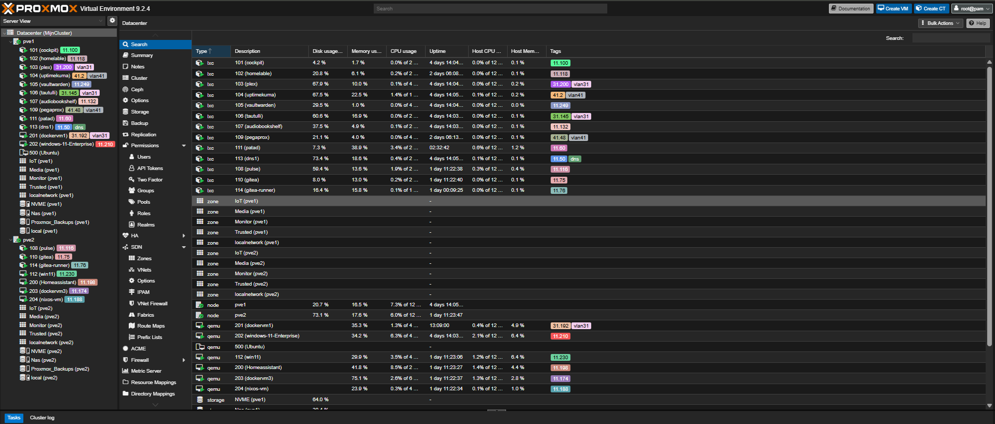Image resolution: width=995 pixels, height=424 pixels.
Task: Focus the top global Search field
Action: (x=490, y=9)
